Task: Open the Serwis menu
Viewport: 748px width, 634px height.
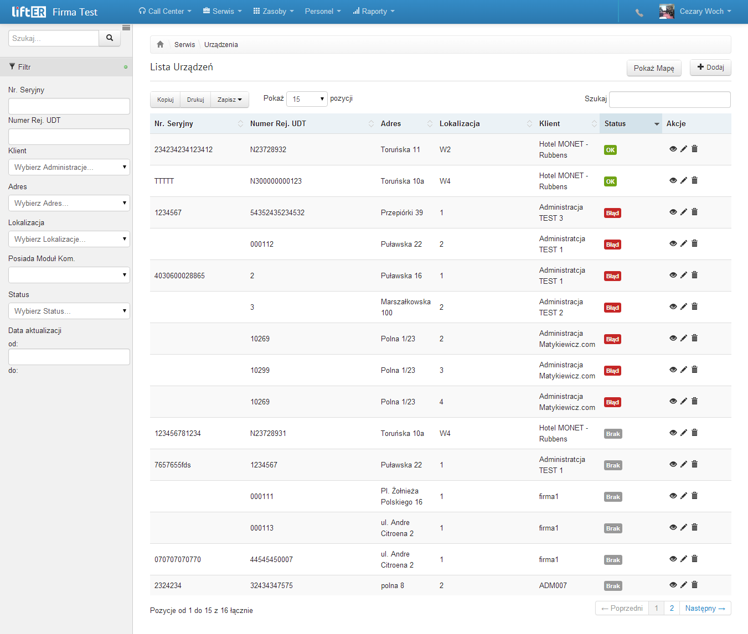Action: point(223,11)
